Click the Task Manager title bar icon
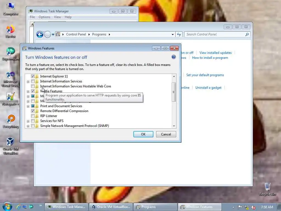Viewport: 281px width, 211px height. 31,11
